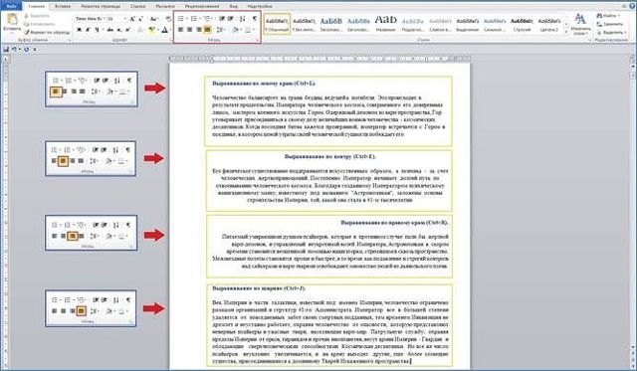Toggle Underline formatting in the ribbon
The height and width of the screenshot is (371, 637).
pos(97,30)
